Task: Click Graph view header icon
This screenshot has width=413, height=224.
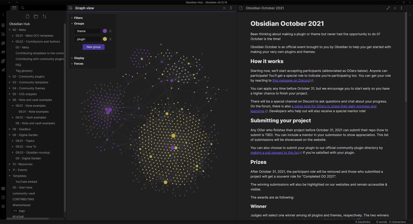Action: tap(70, 8)
